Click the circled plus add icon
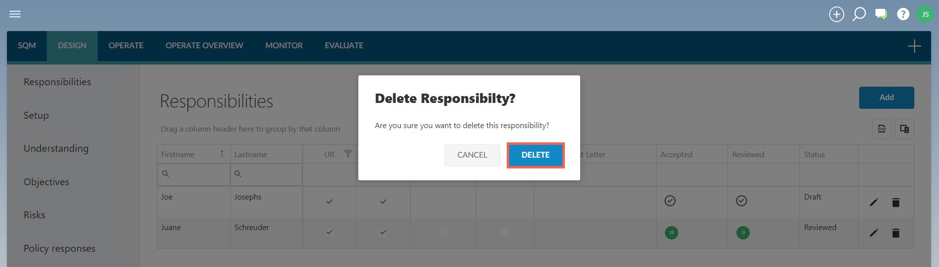The width and height of the screenshot is (939, 267). 836,14
